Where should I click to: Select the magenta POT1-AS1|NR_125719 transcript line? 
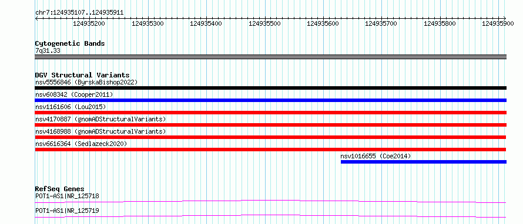pos(270,216)
